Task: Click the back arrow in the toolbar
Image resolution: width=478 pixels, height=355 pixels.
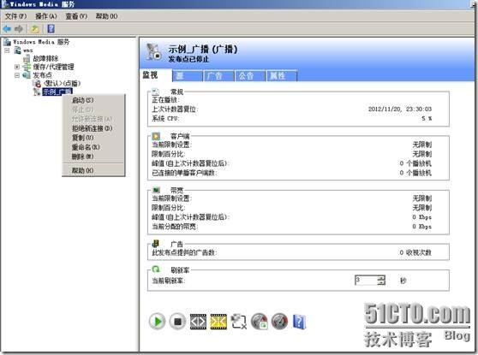Action: (7, 29)
